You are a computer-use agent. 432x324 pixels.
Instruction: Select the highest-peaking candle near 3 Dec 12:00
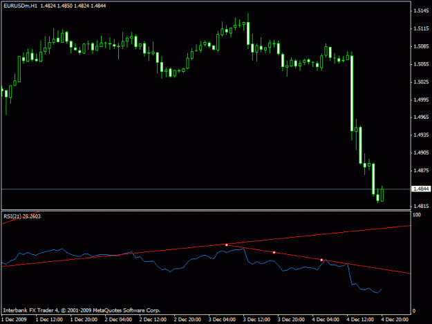248,33
